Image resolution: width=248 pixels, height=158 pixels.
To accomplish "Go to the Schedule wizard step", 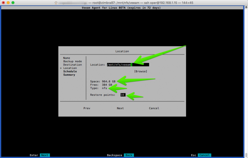I will tap(70, 71).
